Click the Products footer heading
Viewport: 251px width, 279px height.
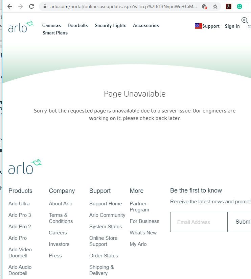point(21,191)
